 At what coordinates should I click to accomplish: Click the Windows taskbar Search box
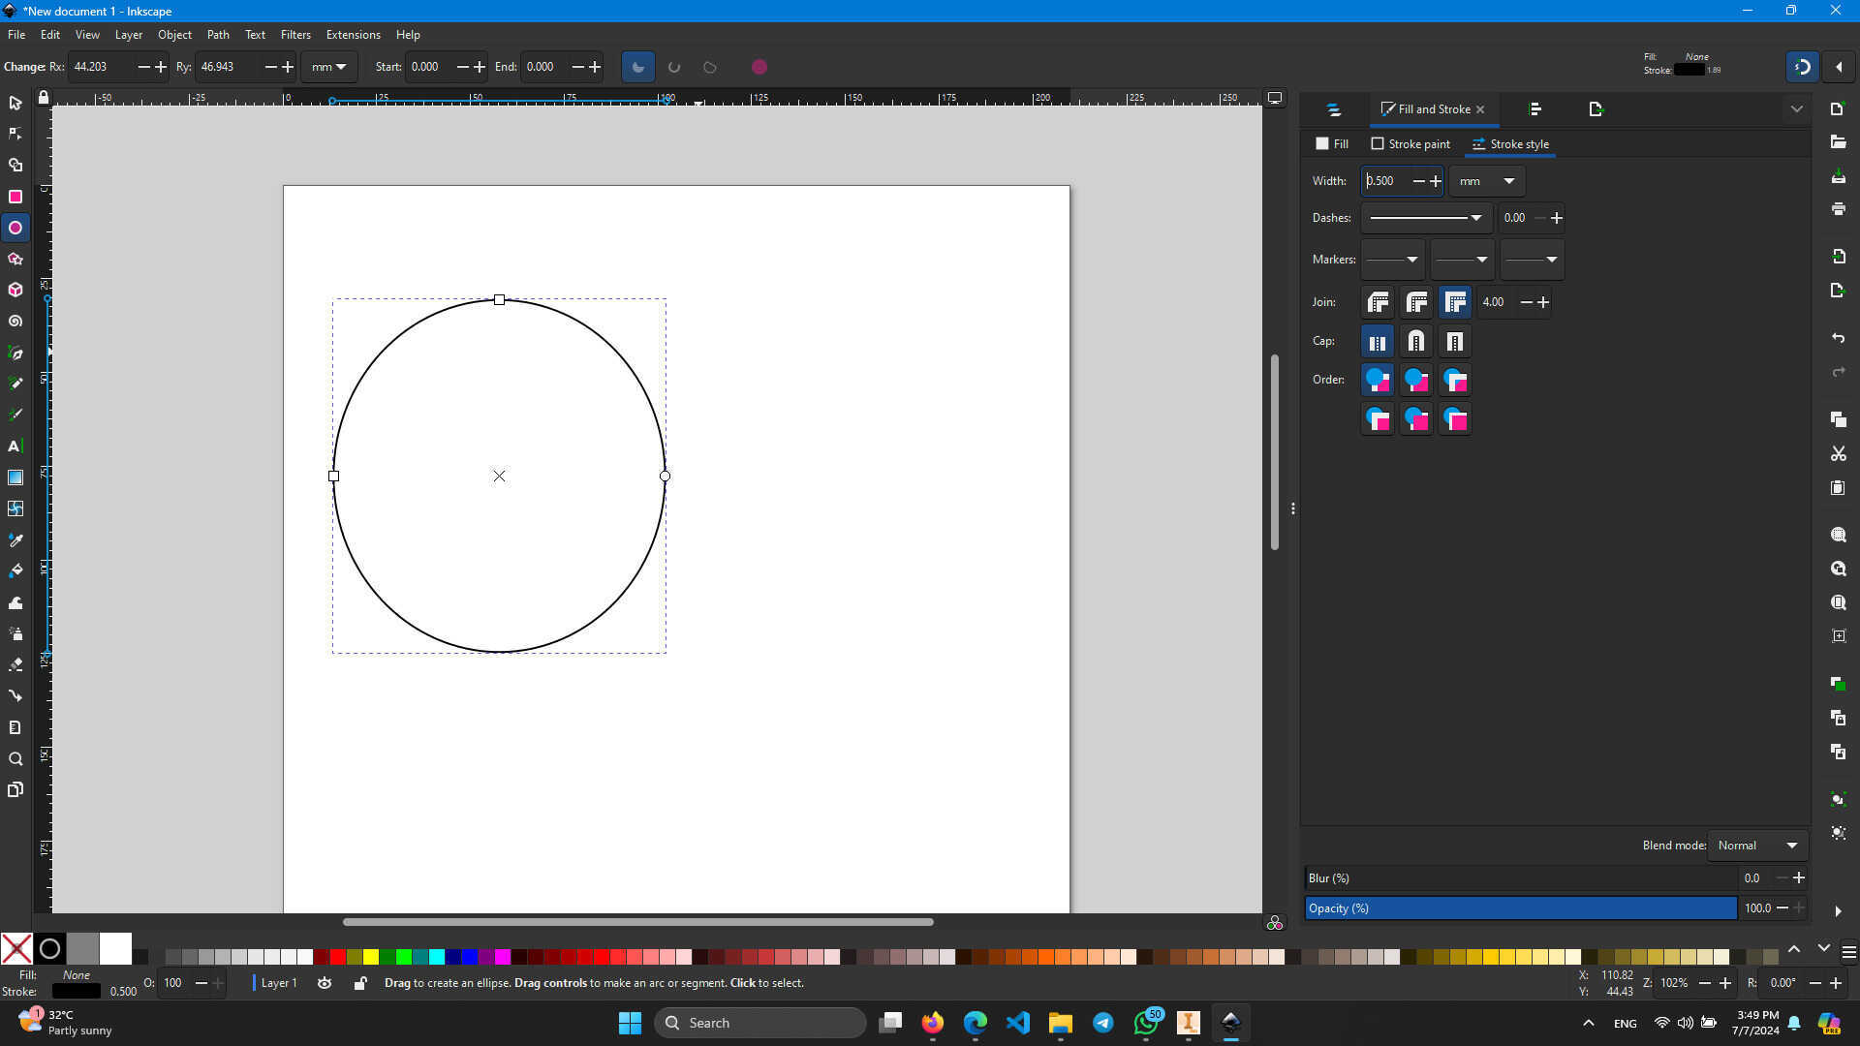point(760,1023)
